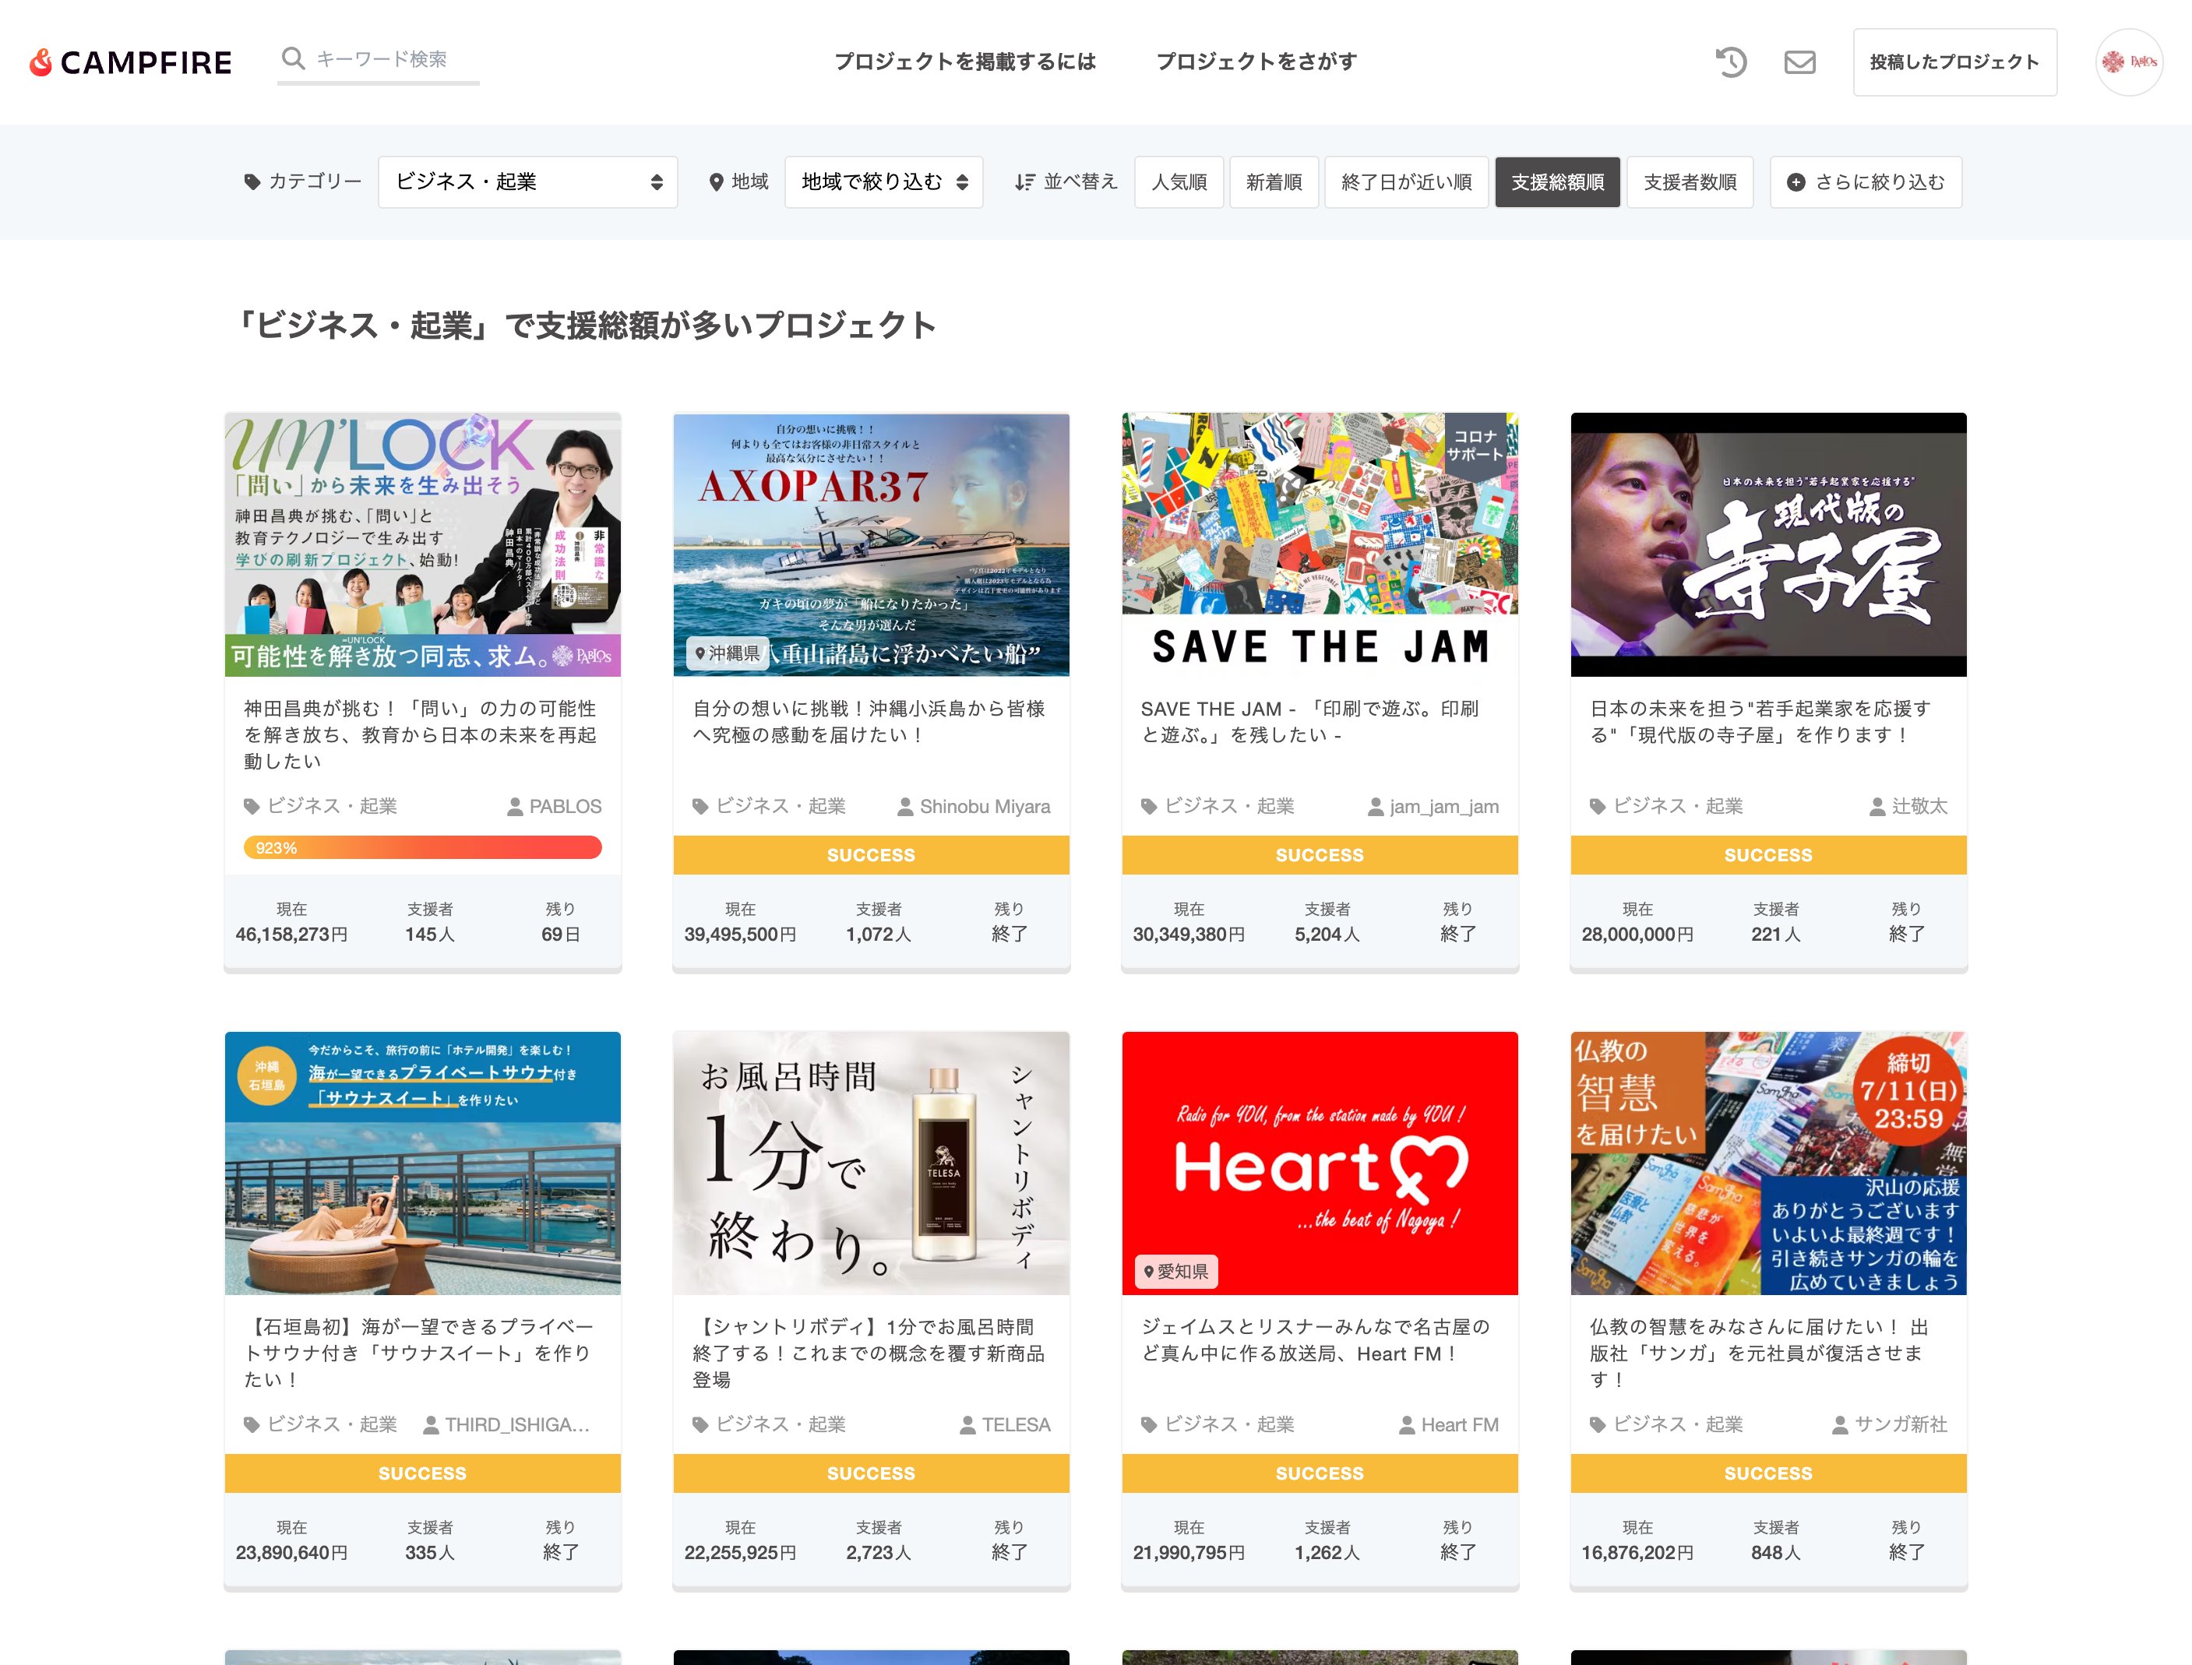The image size is (2192, 1665).
Task: Open プロジェクトを掲載するには menu
Action: [x=964, y=62]
